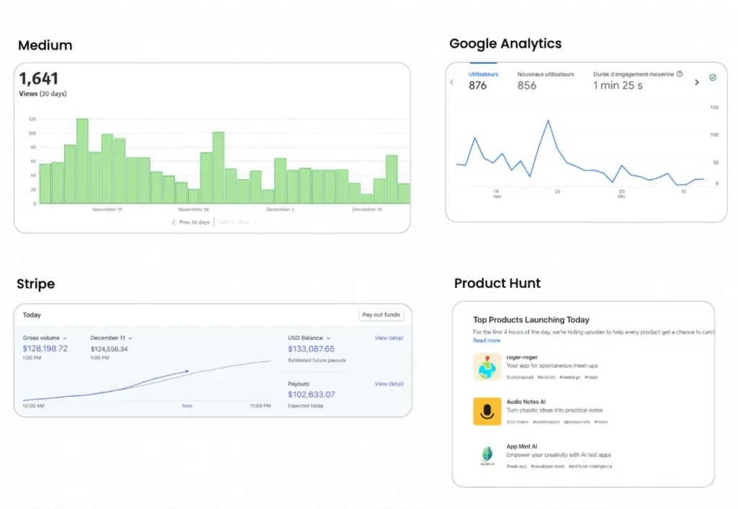Click the left chevron in Google Analytics card
Image resolution: width=738 pixels, height=509 pixels.
452,82
